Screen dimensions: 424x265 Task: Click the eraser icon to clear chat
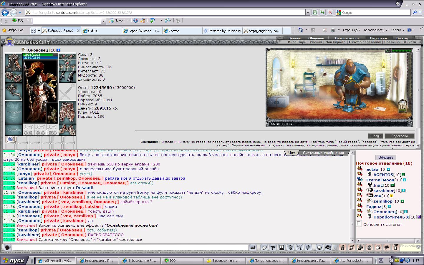264,248
